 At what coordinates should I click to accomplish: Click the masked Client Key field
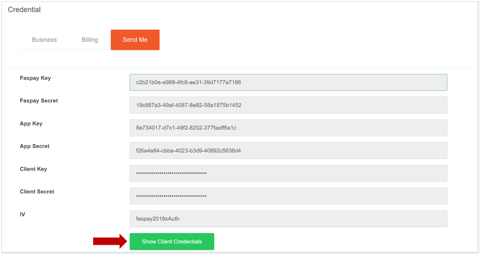coord(288,173)
